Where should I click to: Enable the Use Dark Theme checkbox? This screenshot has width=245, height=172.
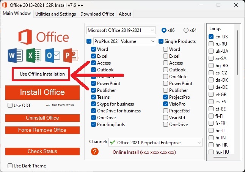click(x=10, y=166)
